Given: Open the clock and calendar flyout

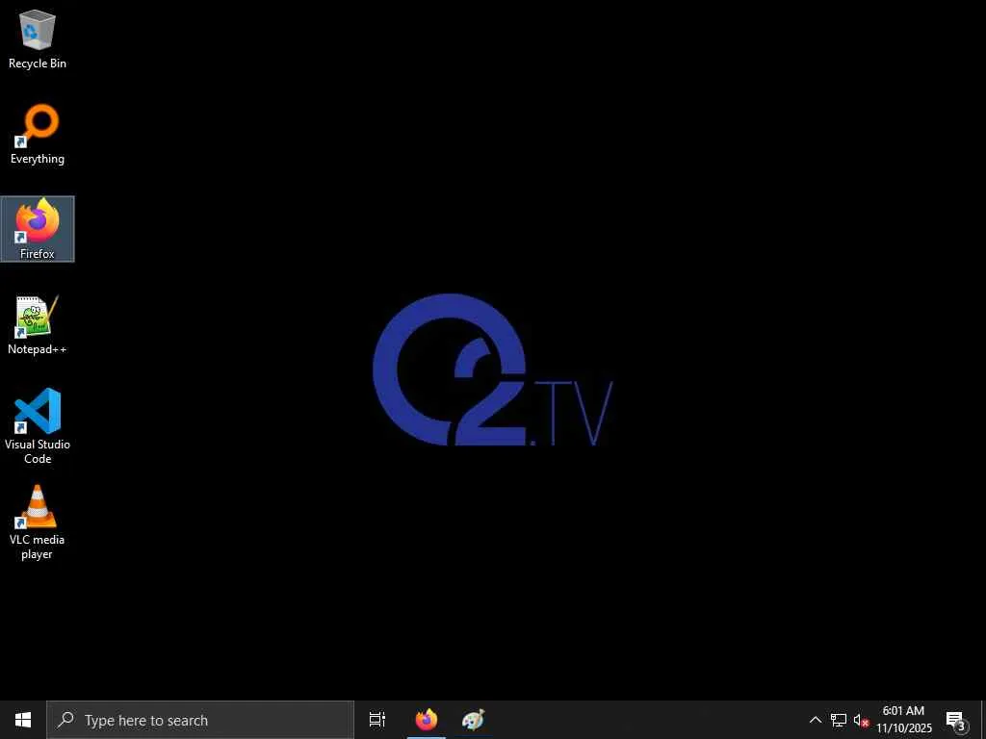Looking at the screenshot, I should pyautogui.click(x=903, y=720).
